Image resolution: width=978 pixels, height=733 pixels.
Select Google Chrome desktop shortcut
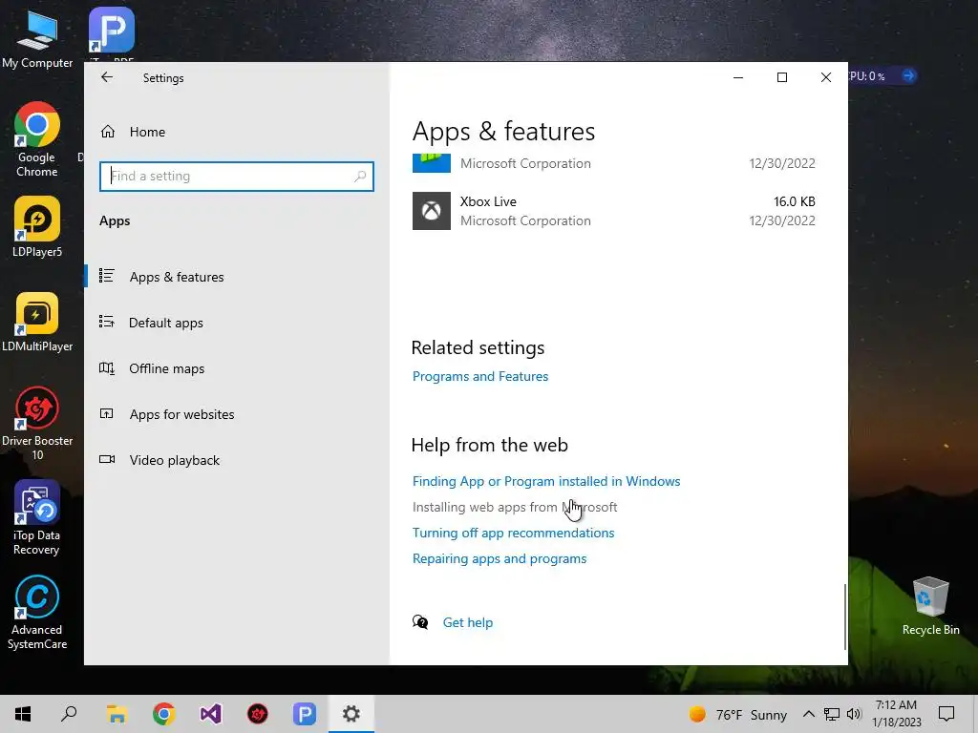click(x=37, y=139)
